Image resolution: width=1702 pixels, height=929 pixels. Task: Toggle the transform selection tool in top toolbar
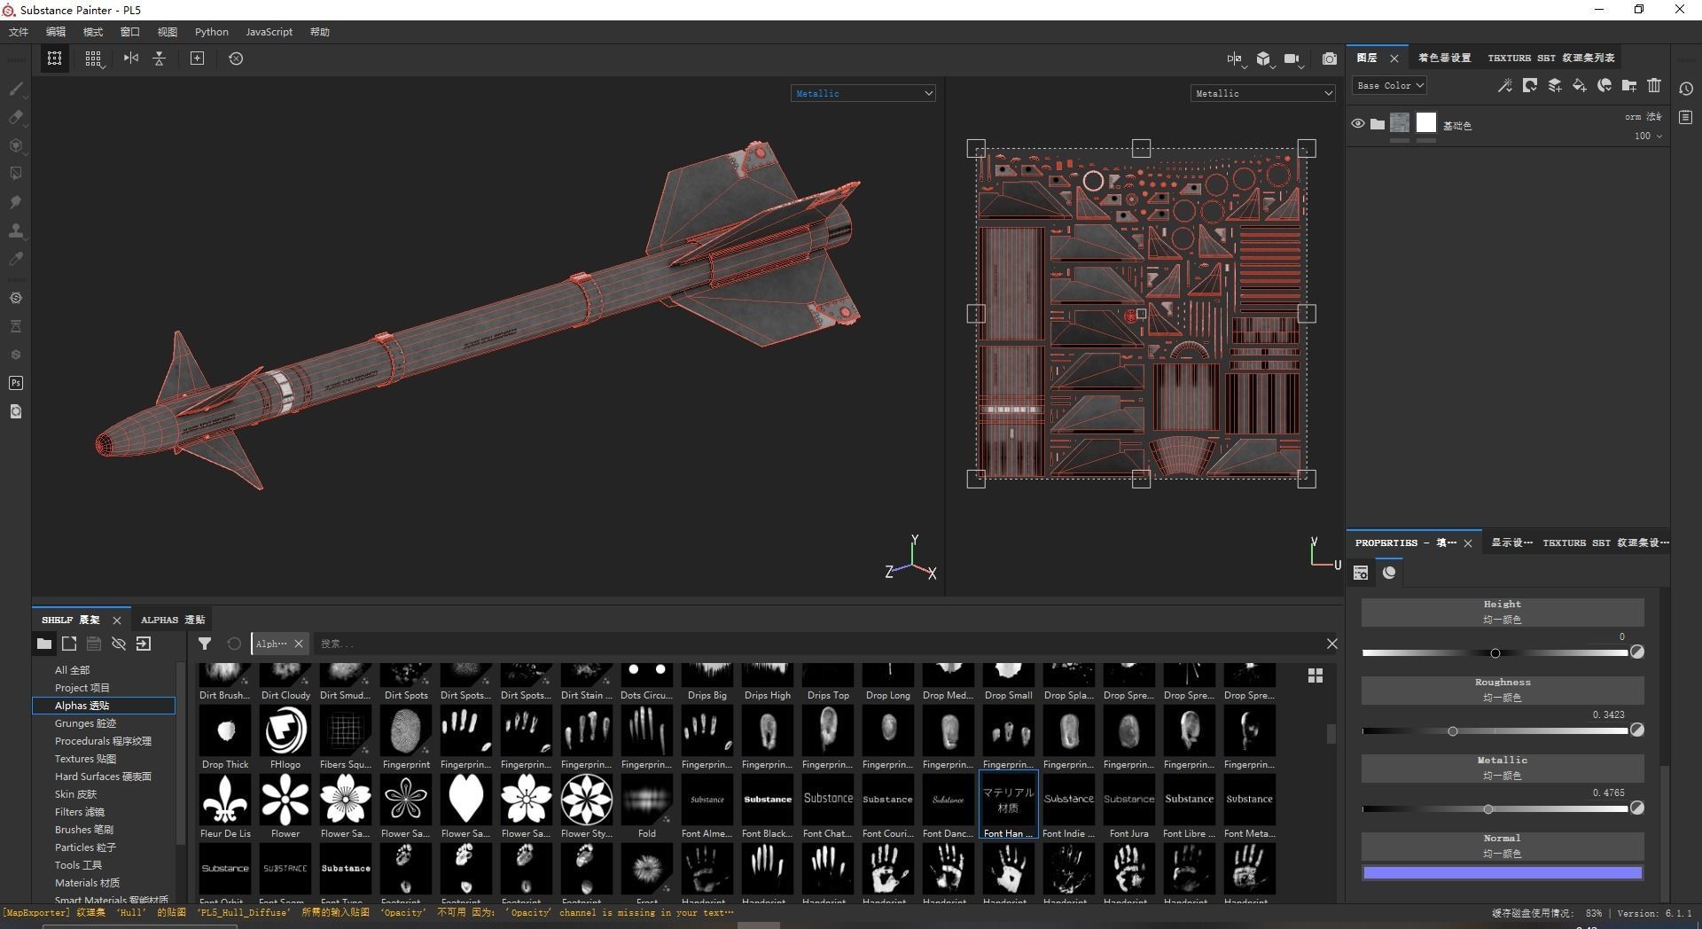55,59
